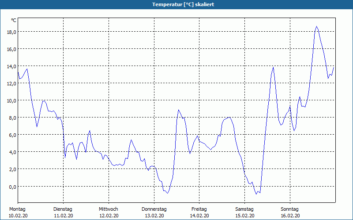Click the Samstag day label

244,209
